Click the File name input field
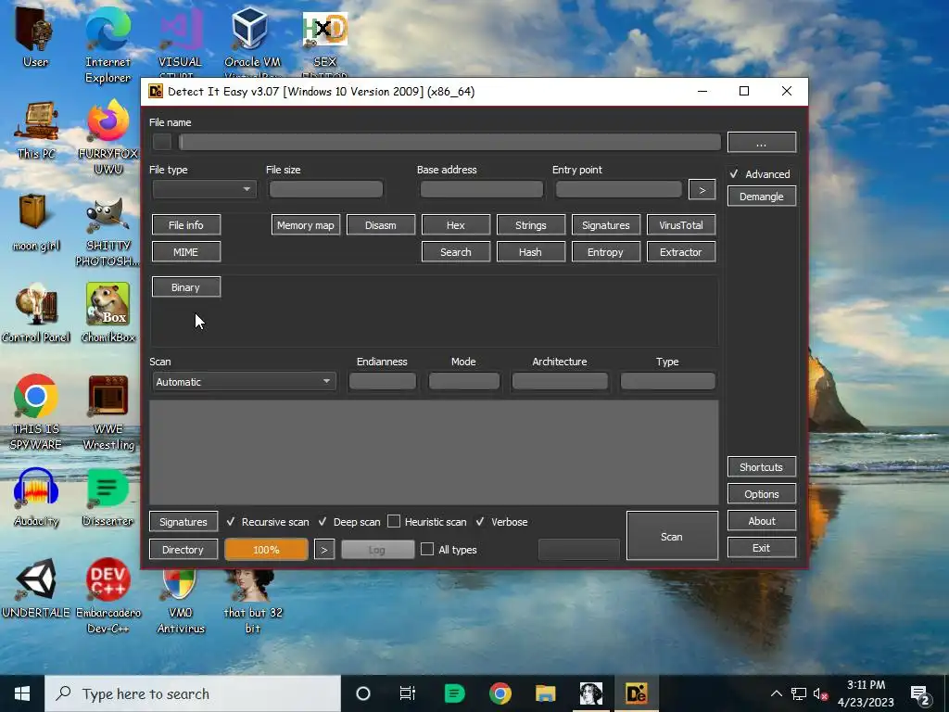 449,142
